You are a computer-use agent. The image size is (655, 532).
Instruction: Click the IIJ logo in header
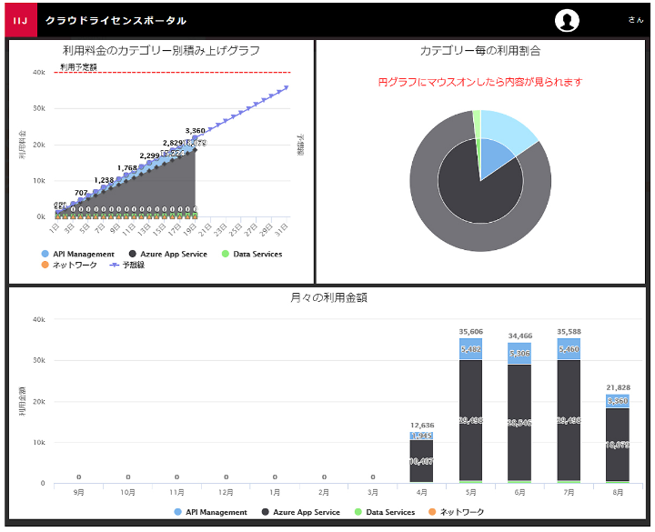coord(20,20)
